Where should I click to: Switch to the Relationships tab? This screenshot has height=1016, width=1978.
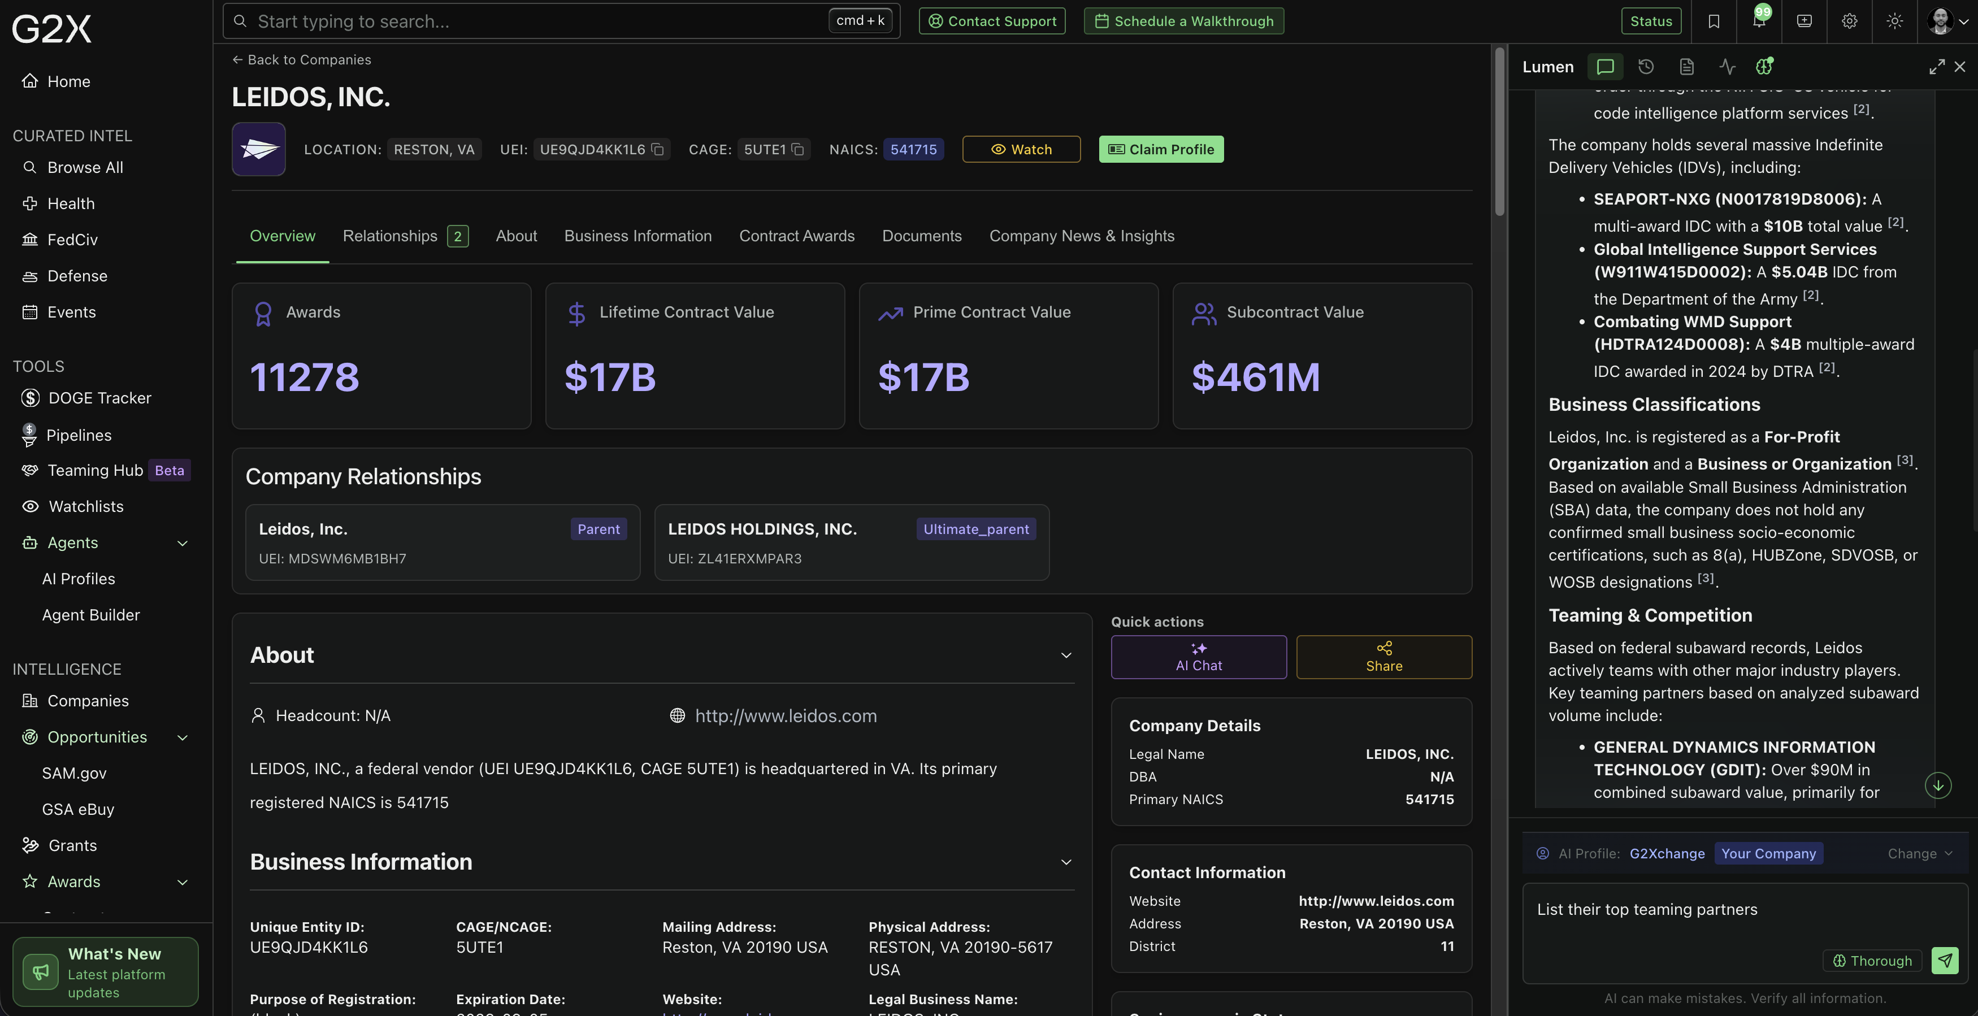405,236
